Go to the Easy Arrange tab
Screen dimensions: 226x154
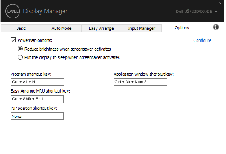102,28
